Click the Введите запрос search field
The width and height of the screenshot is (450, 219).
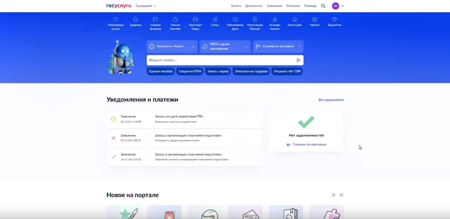click(219, 60)
